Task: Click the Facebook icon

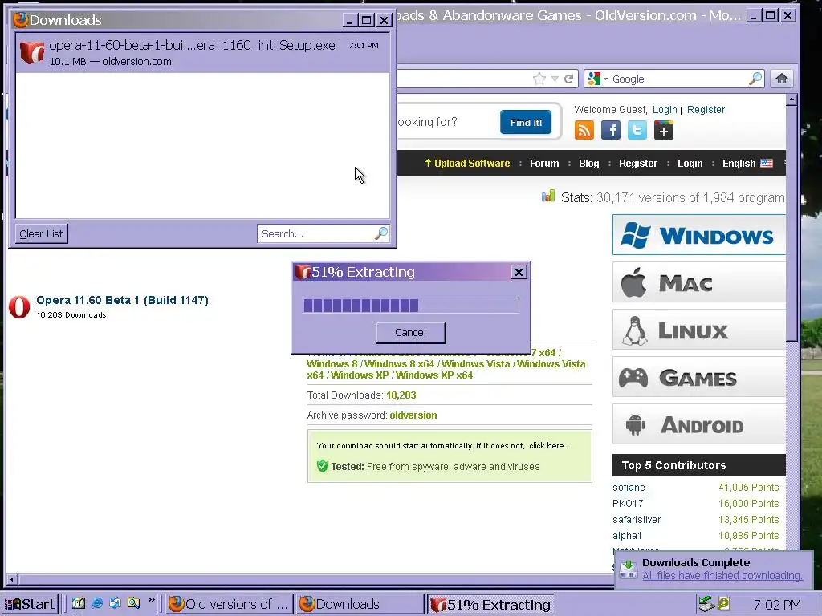Action: click(x=611, y=130)
